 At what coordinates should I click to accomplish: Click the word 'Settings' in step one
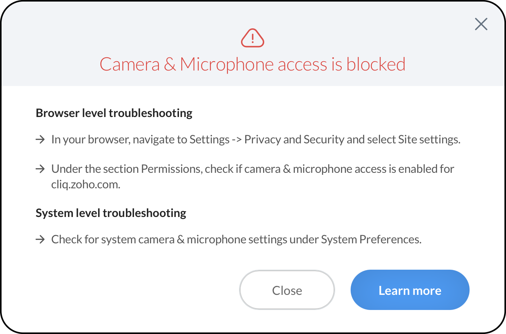[x=209, y=139]
